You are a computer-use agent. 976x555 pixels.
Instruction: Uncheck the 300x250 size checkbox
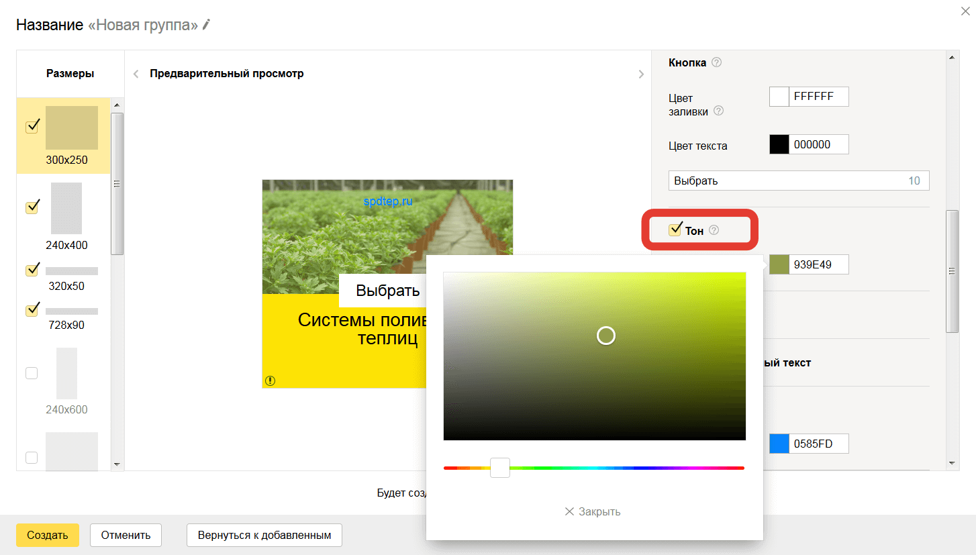click(32, 127)
